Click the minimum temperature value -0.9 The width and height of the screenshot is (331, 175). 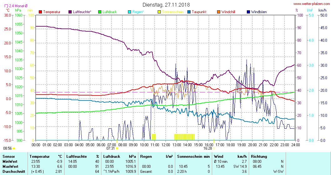(x=60, y=162)
